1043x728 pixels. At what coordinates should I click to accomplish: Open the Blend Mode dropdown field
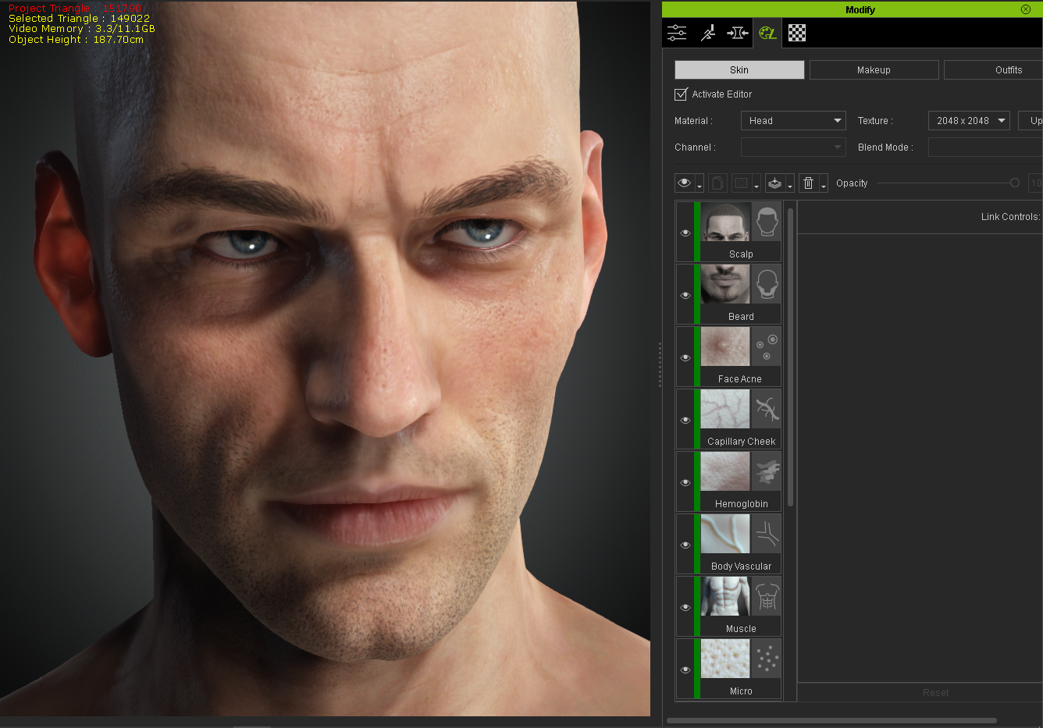(985, 147)
